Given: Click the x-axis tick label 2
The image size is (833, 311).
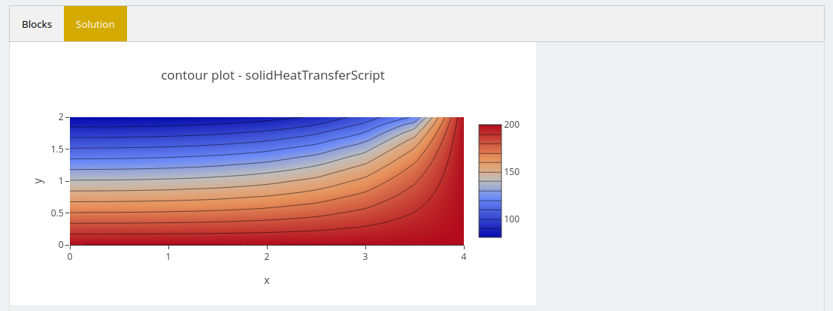Looking at the screenshot, I should point(267,257).
